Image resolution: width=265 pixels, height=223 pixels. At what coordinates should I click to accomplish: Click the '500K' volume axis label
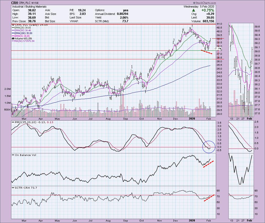pyautogui.click(x=7, y=109)
